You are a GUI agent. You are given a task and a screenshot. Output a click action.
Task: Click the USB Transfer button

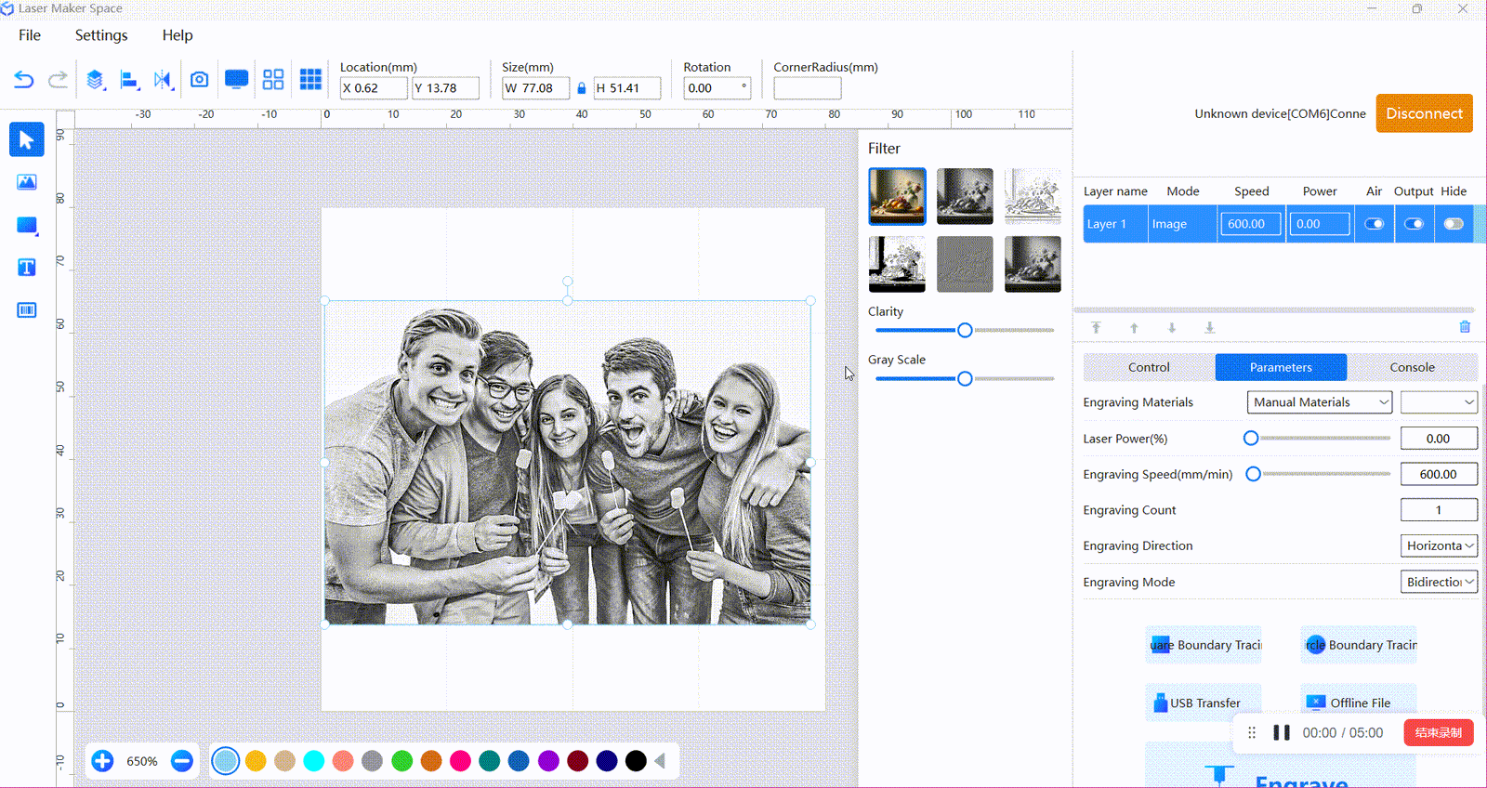tap(1204, 703)
